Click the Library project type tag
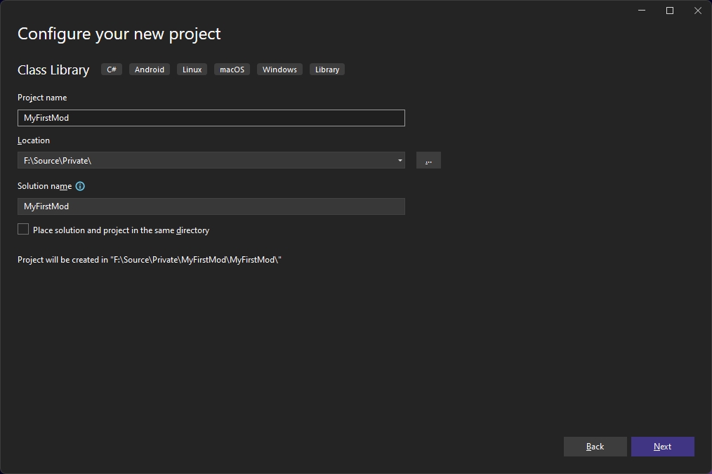The image size is (712, 474). click(327, 70)
